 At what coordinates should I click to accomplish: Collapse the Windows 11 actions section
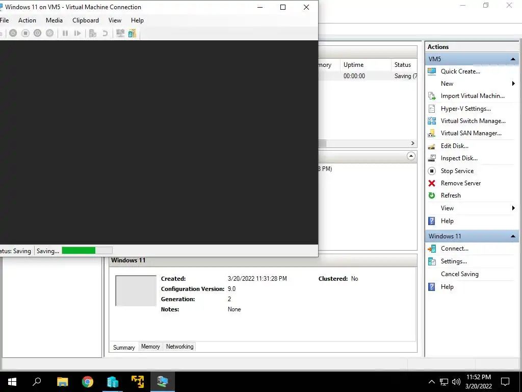click(513, 236)
